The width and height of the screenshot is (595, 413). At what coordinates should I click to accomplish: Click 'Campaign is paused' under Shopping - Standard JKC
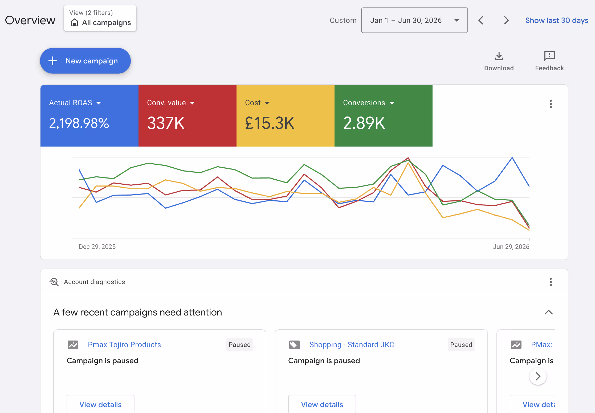pyautogui.click(x=324, y=361)
